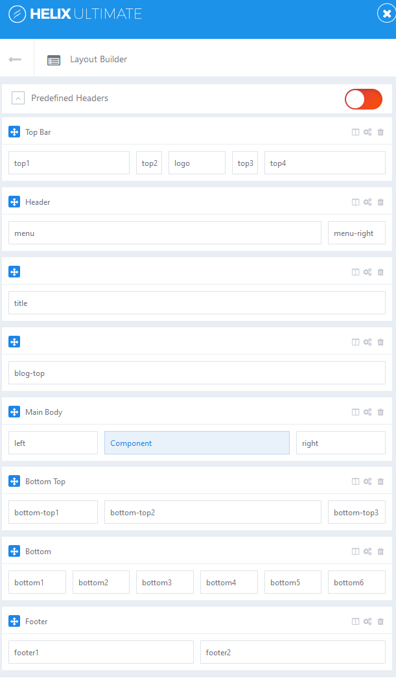This screenshot has height=678, width=396.
Task: Open row settings gears for Top Bar
Action: pyautogui.click(x=367, y=132)
